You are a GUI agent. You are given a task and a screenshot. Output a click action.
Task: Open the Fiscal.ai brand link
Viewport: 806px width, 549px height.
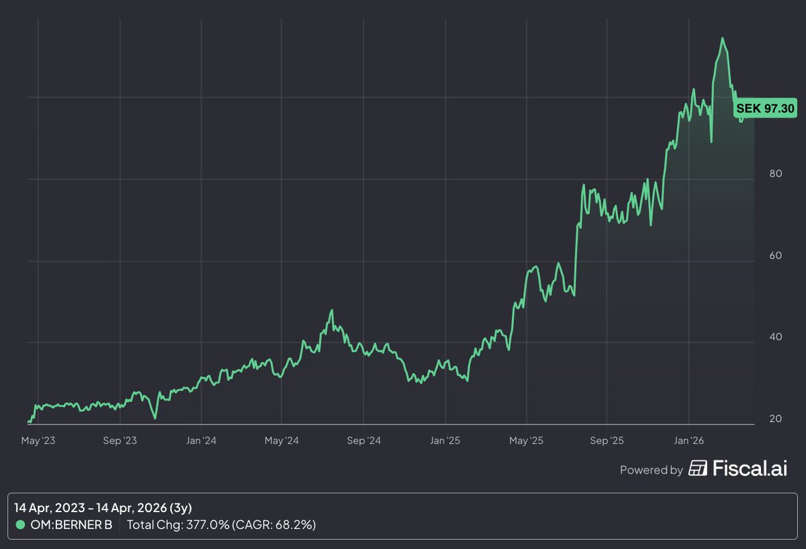(738, 468)
